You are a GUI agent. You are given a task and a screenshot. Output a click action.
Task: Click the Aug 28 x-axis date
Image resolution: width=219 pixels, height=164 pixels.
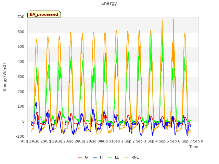click(x=73, y=141)
